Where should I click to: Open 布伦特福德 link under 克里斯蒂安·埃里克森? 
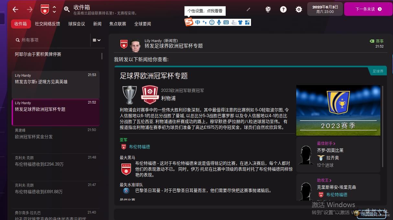coord(337,195)
